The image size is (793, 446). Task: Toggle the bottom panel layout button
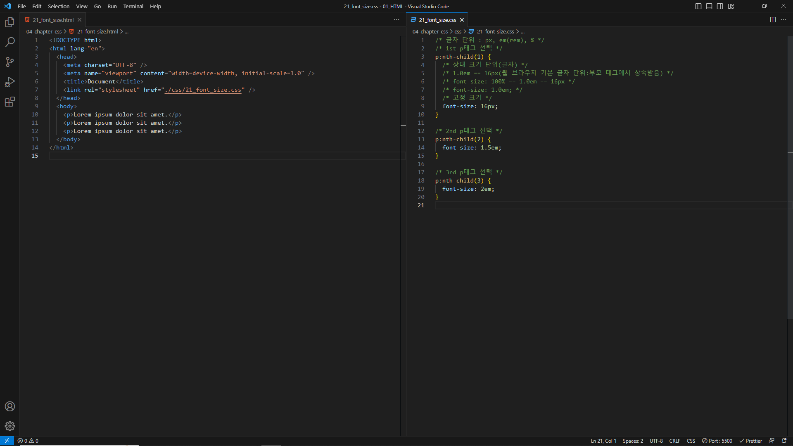(709, 6)
